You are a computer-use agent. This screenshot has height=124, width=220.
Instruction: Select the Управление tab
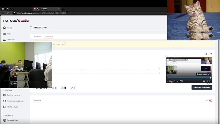[x=49, y=36]
